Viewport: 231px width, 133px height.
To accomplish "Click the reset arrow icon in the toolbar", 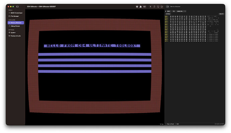I will 154,7.
